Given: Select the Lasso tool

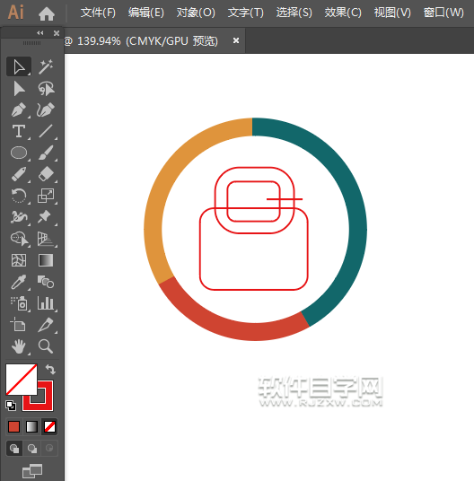Looking at the screenshot, I should (46, 88).
